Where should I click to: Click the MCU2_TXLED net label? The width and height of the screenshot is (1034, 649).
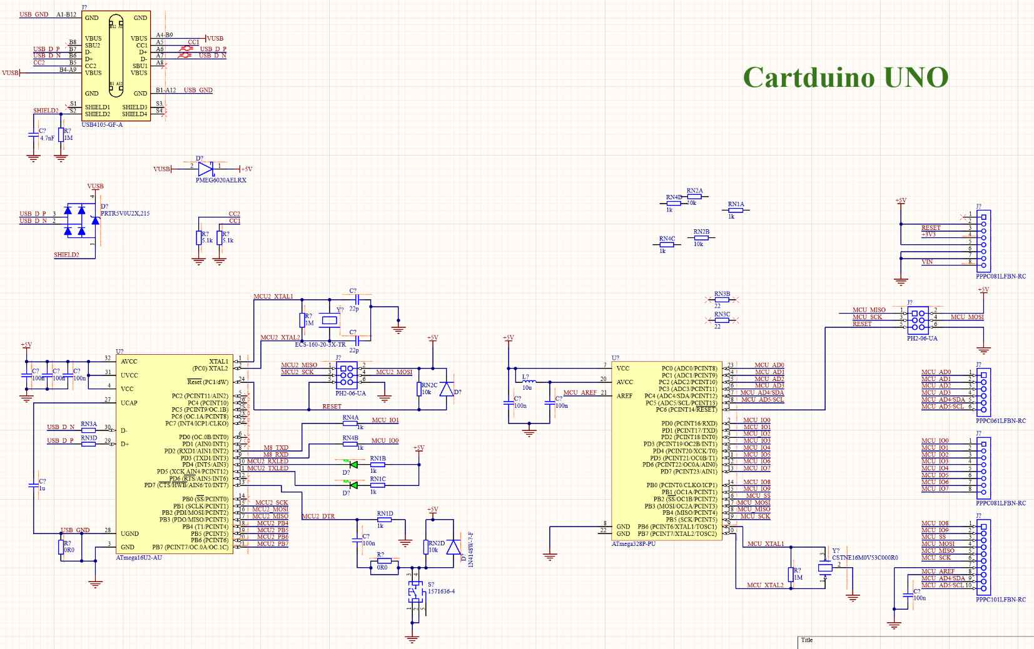[x=268, y=468]
